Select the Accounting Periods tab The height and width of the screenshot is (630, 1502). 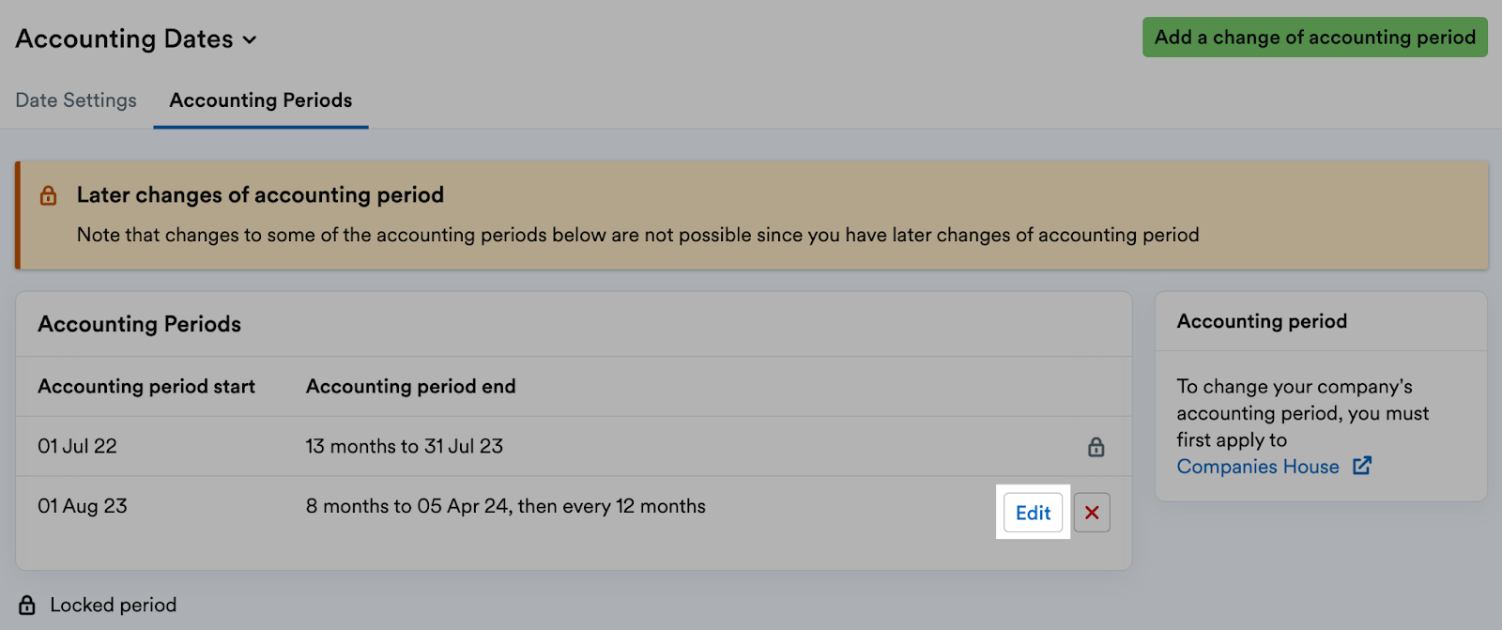(260, 100)
